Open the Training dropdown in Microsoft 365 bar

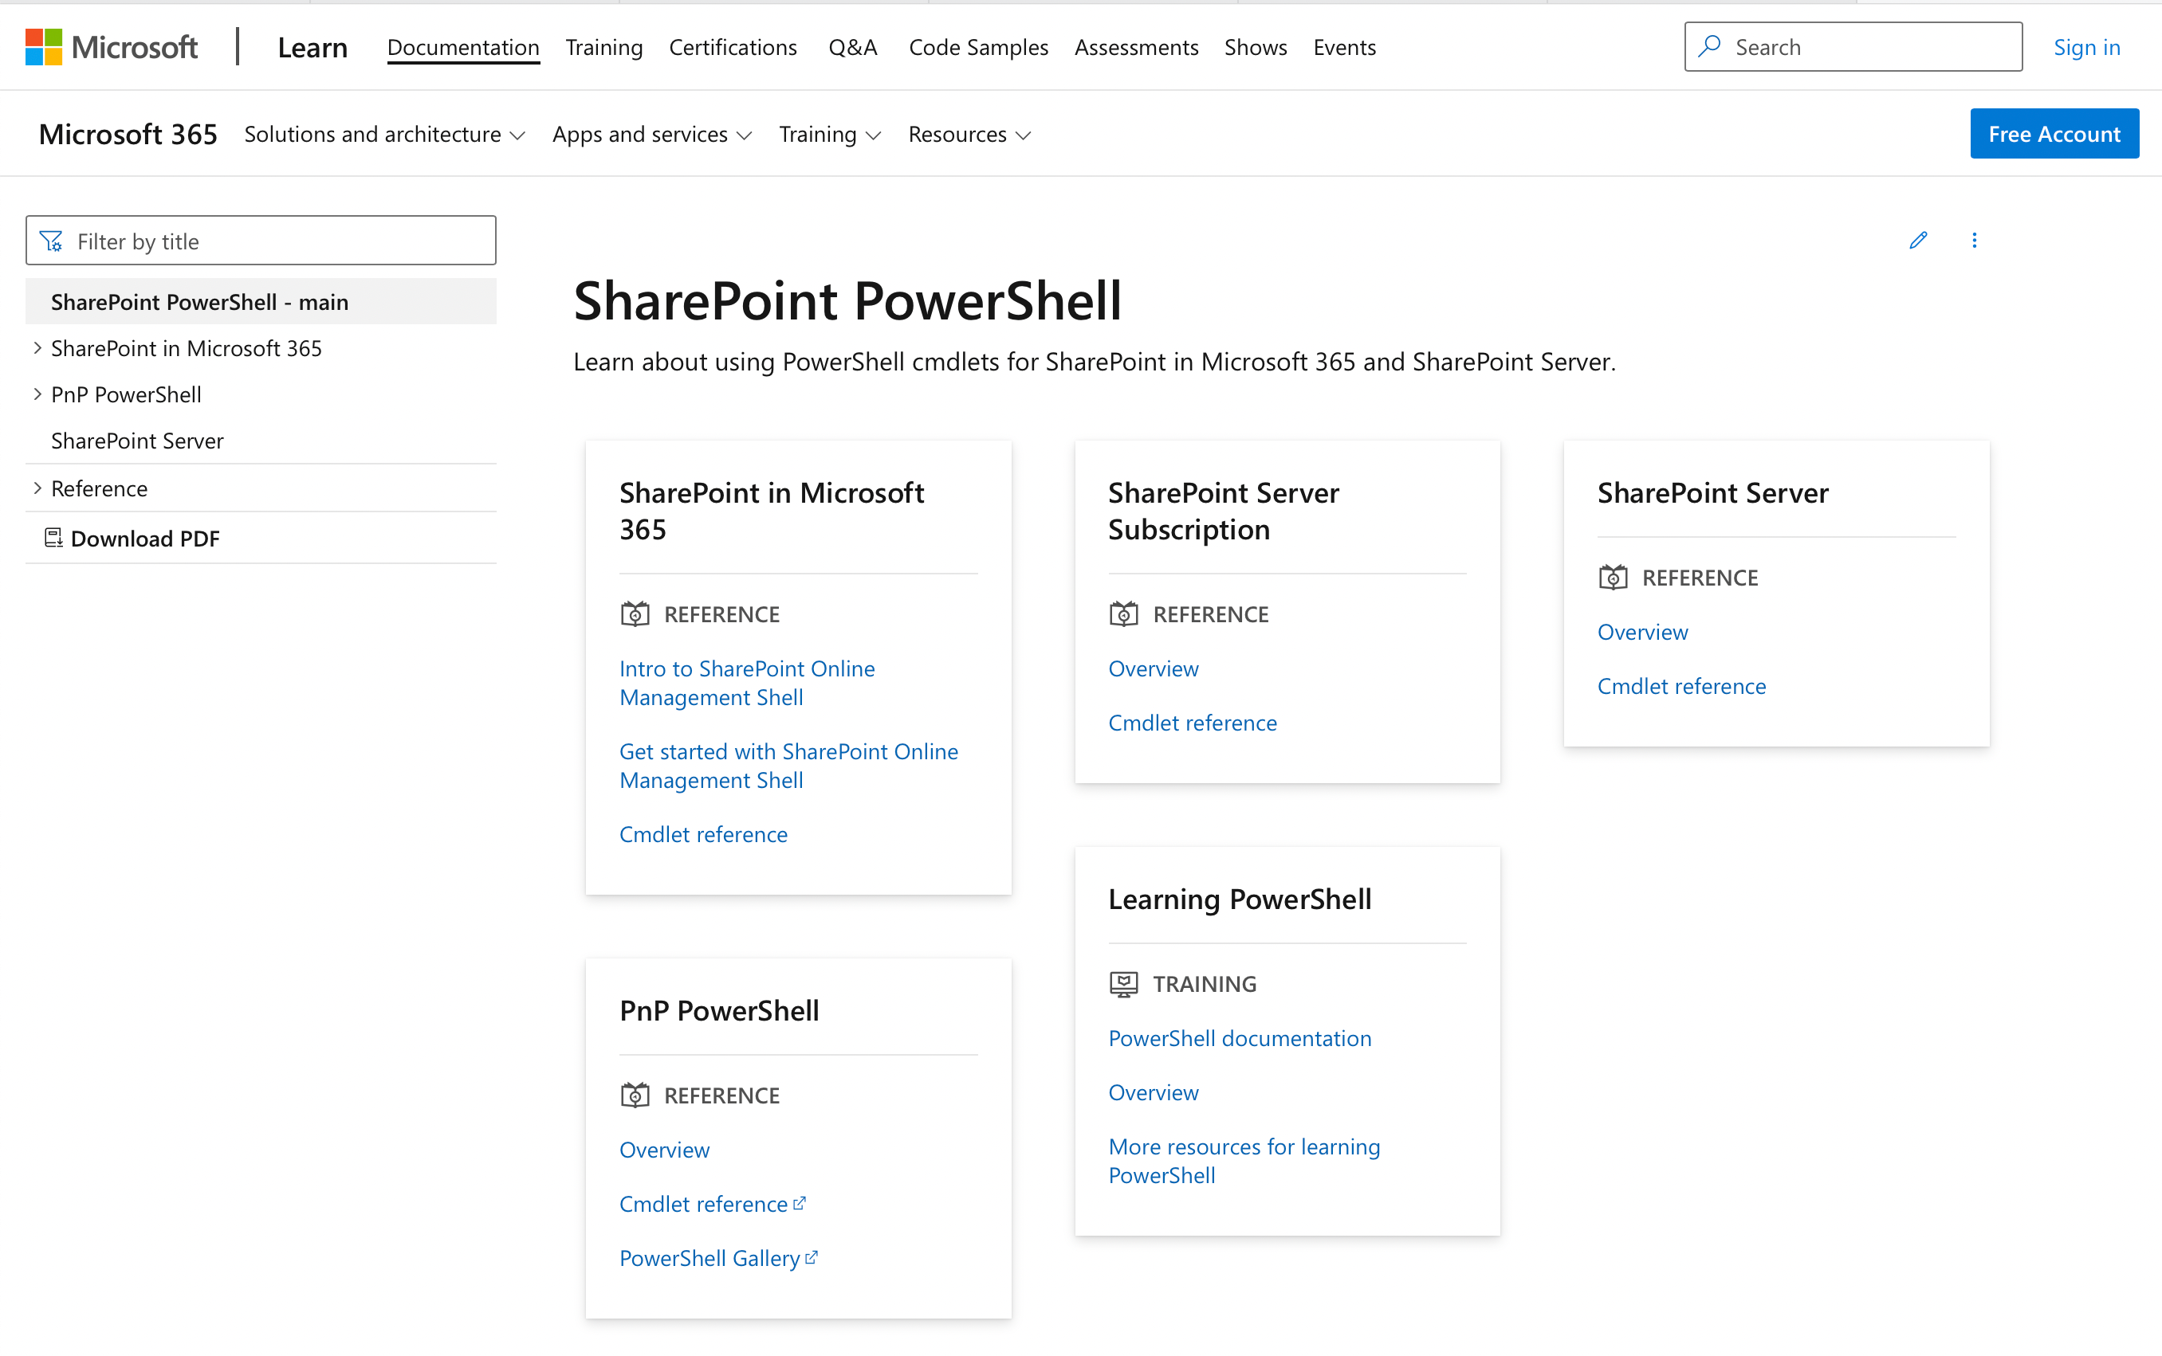click(830, 134)
